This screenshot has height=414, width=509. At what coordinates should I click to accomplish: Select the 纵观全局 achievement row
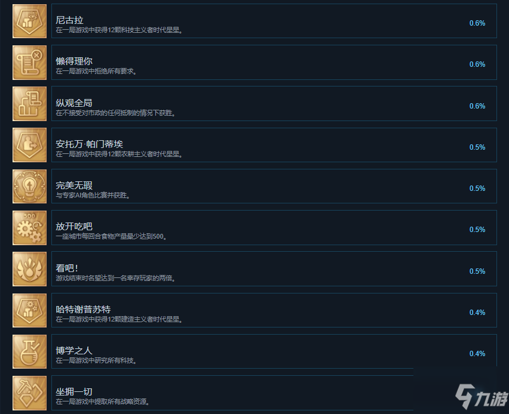pos(274,104)
